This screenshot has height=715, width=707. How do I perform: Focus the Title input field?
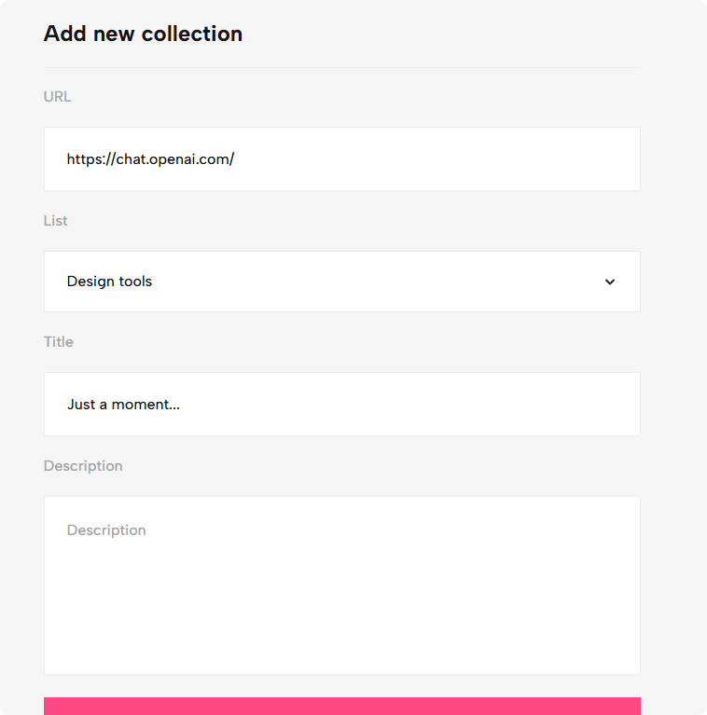point(342,404)
